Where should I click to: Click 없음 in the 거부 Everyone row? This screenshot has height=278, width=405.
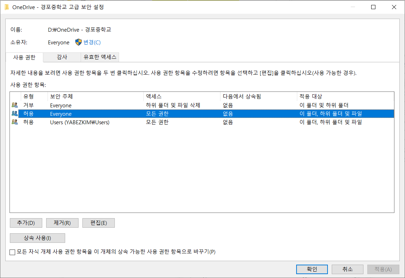pyautogui.click(x=228, y=105)
